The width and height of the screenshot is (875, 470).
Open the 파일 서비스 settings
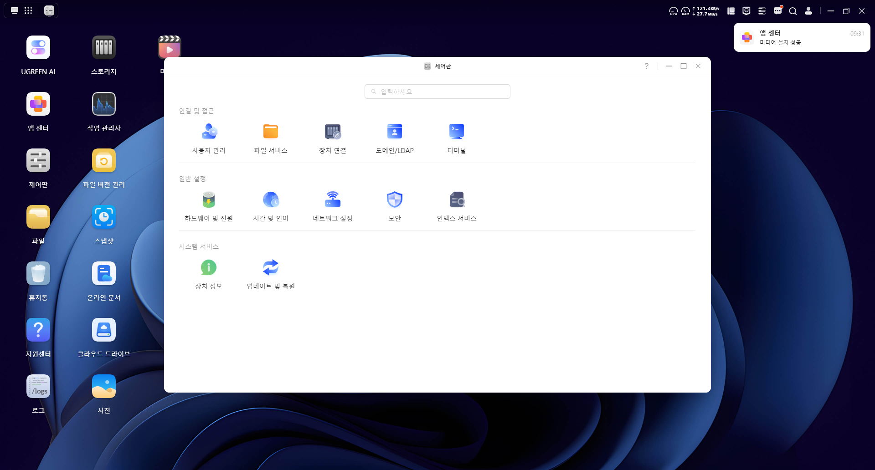(271, 138)
